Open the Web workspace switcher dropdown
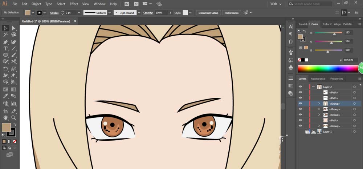This screenshot has width=363, height=169. coord(276,4)
